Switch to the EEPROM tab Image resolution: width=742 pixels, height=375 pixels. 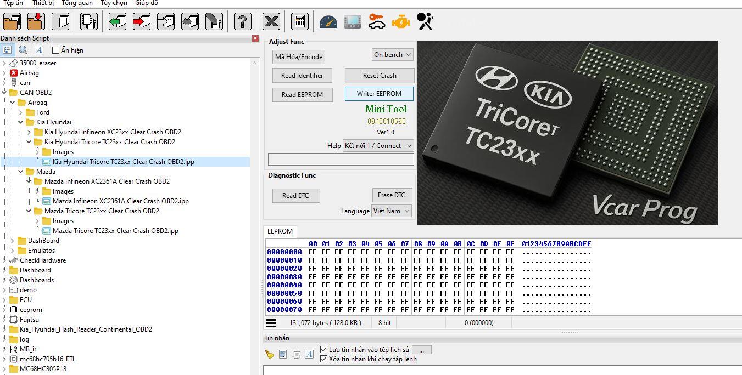click(280, 231)
